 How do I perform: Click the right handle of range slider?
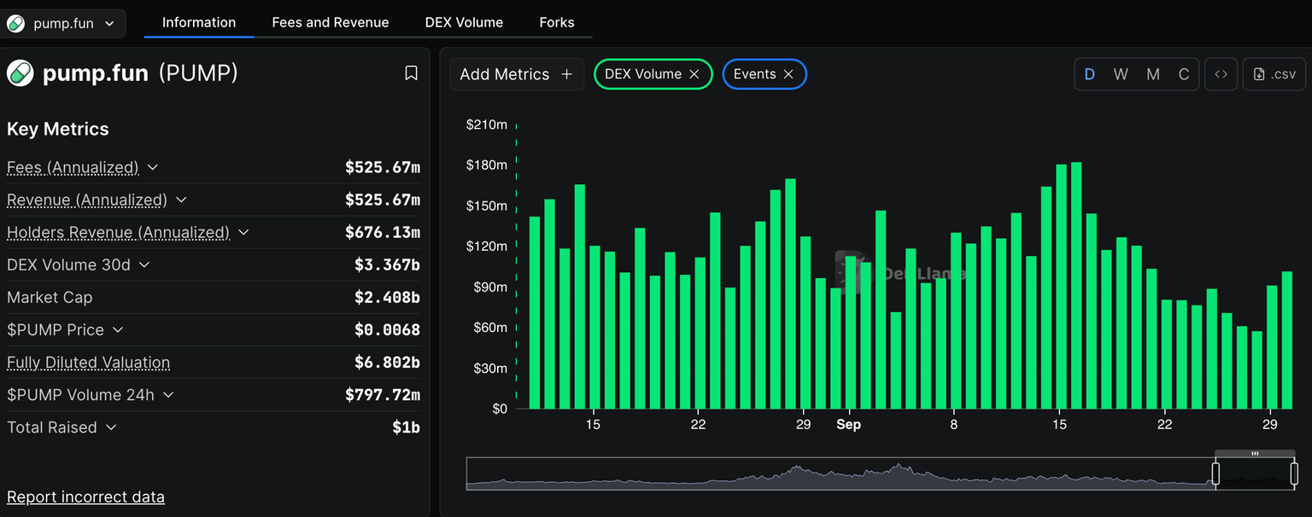click(x=1294, y=473)
